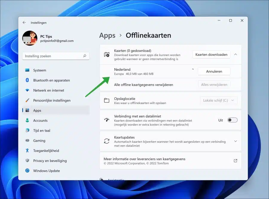Close the Instellingen window
Screen dimensions: 269x199
(x=242, y=20)
